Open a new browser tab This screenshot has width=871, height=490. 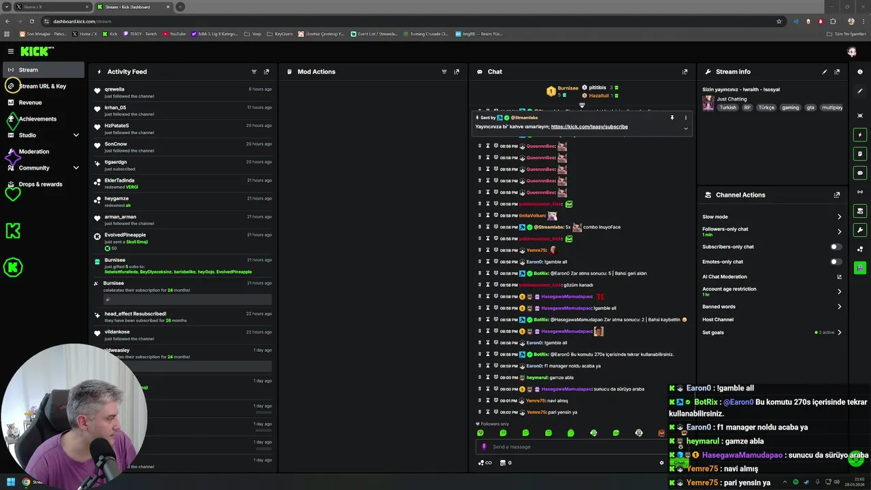[180, 7]
